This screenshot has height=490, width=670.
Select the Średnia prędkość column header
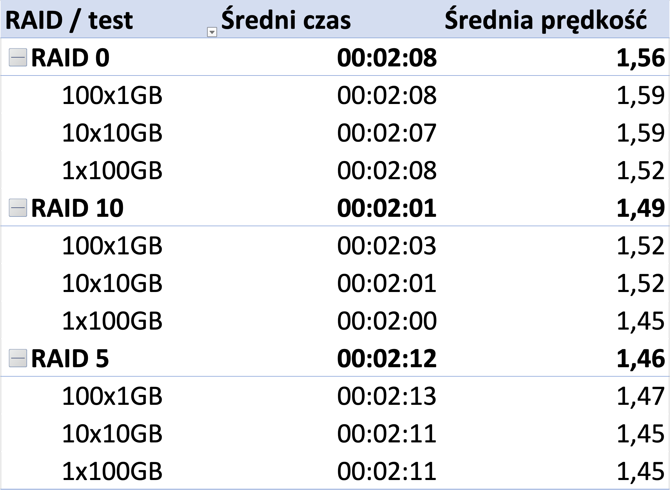click(x=546, y=21)
